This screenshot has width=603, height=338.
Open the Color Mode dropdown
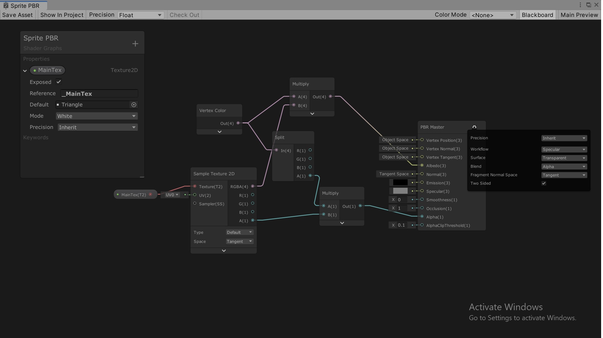492,15
